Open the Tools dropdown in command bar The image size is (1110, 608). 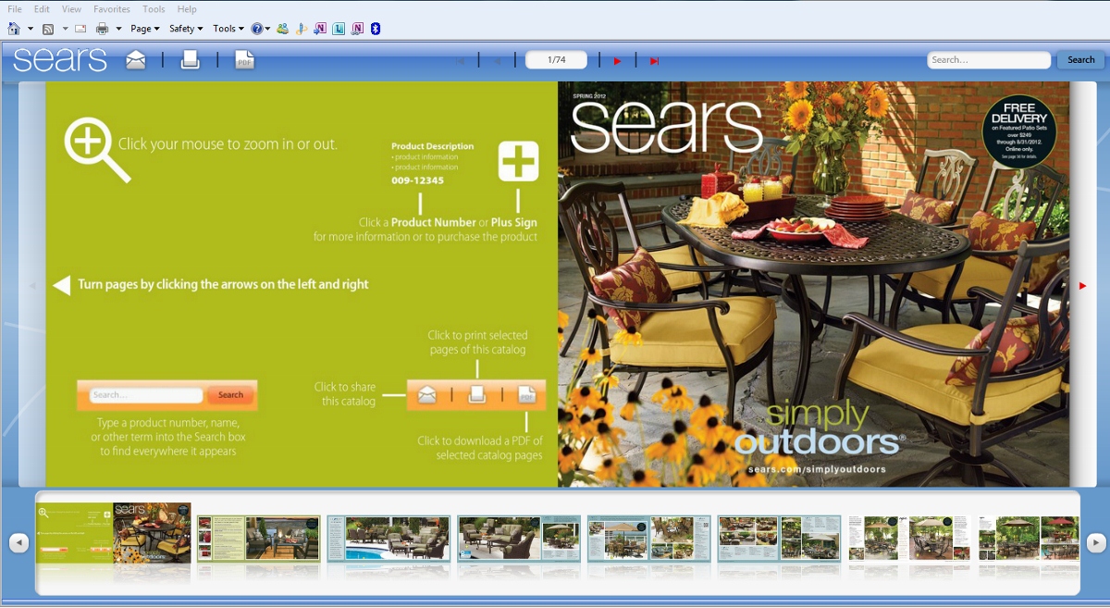(228, 29)
